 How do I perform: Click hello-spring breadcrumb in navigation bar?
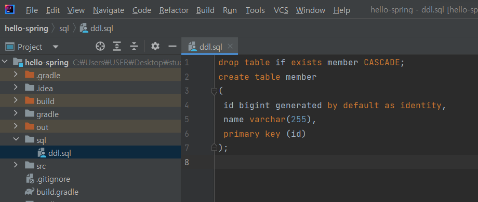click(26, 28)
